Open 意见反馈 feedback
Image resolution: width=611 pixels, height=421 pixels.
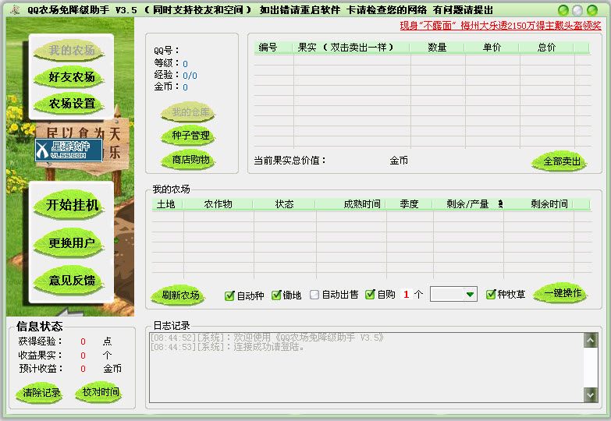click(70, 280)
